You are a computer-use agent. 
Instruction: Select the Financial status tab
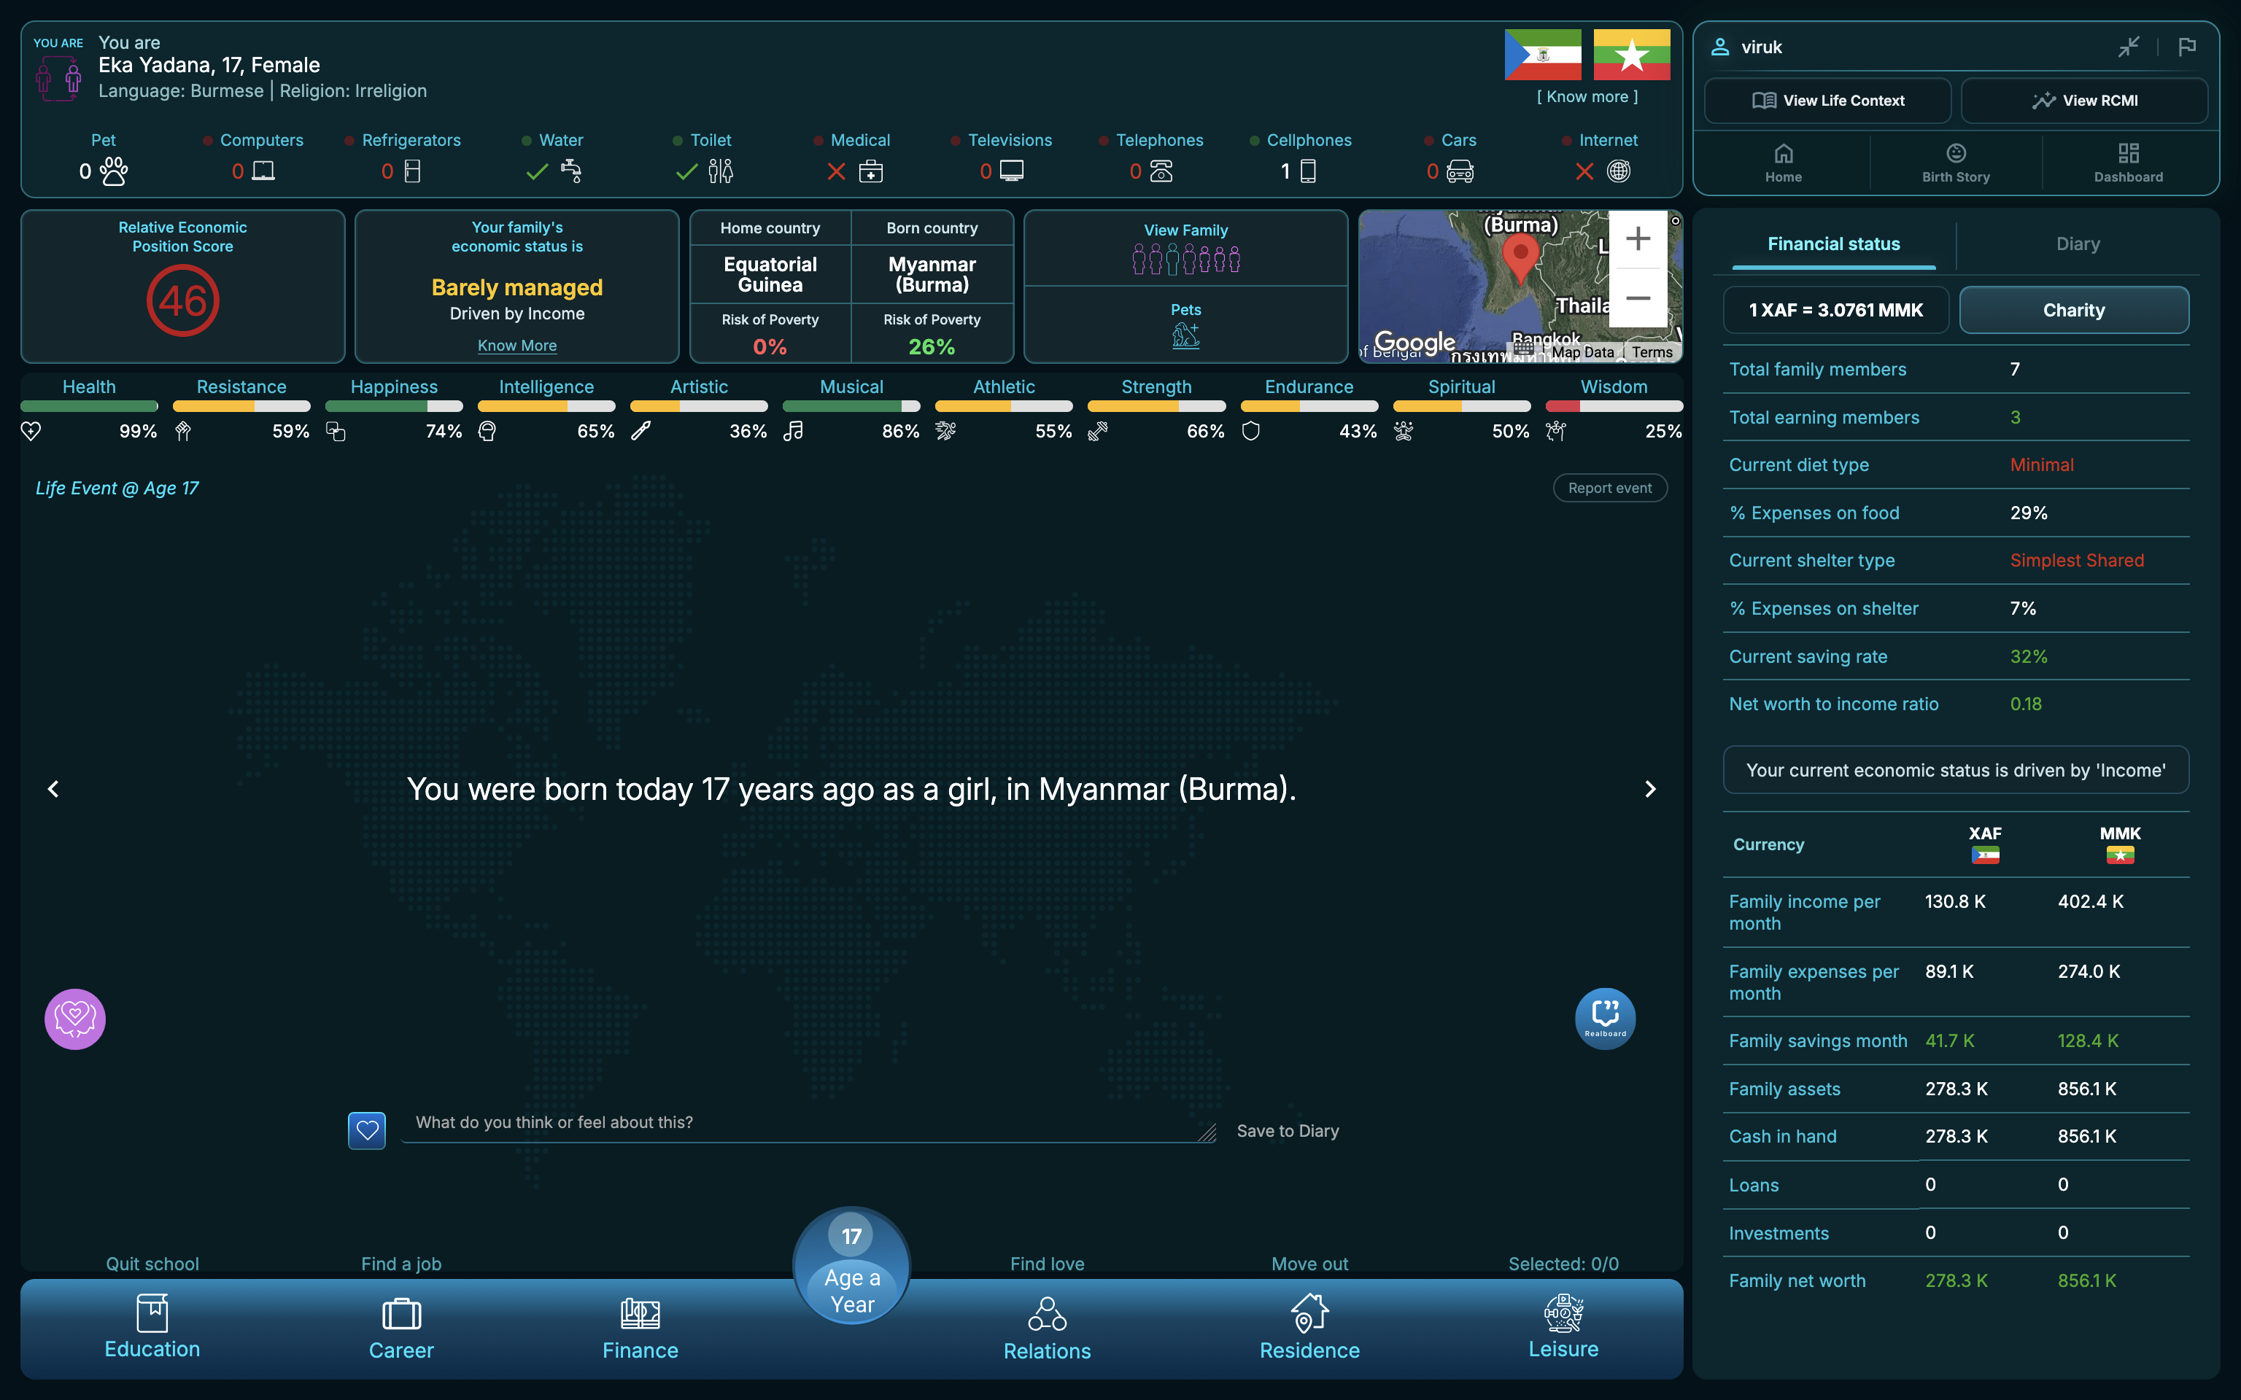pyautogui.click(x=1833, y=244)
